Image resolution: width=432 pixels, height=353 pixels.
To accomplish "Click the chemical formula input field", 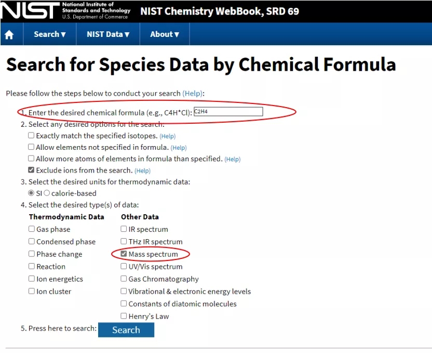I will tap(228, 112).
